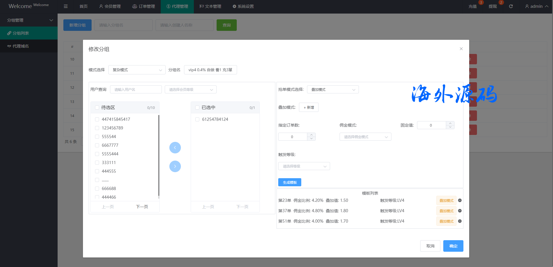Check the selected user 61254784124

click(197, 119)
